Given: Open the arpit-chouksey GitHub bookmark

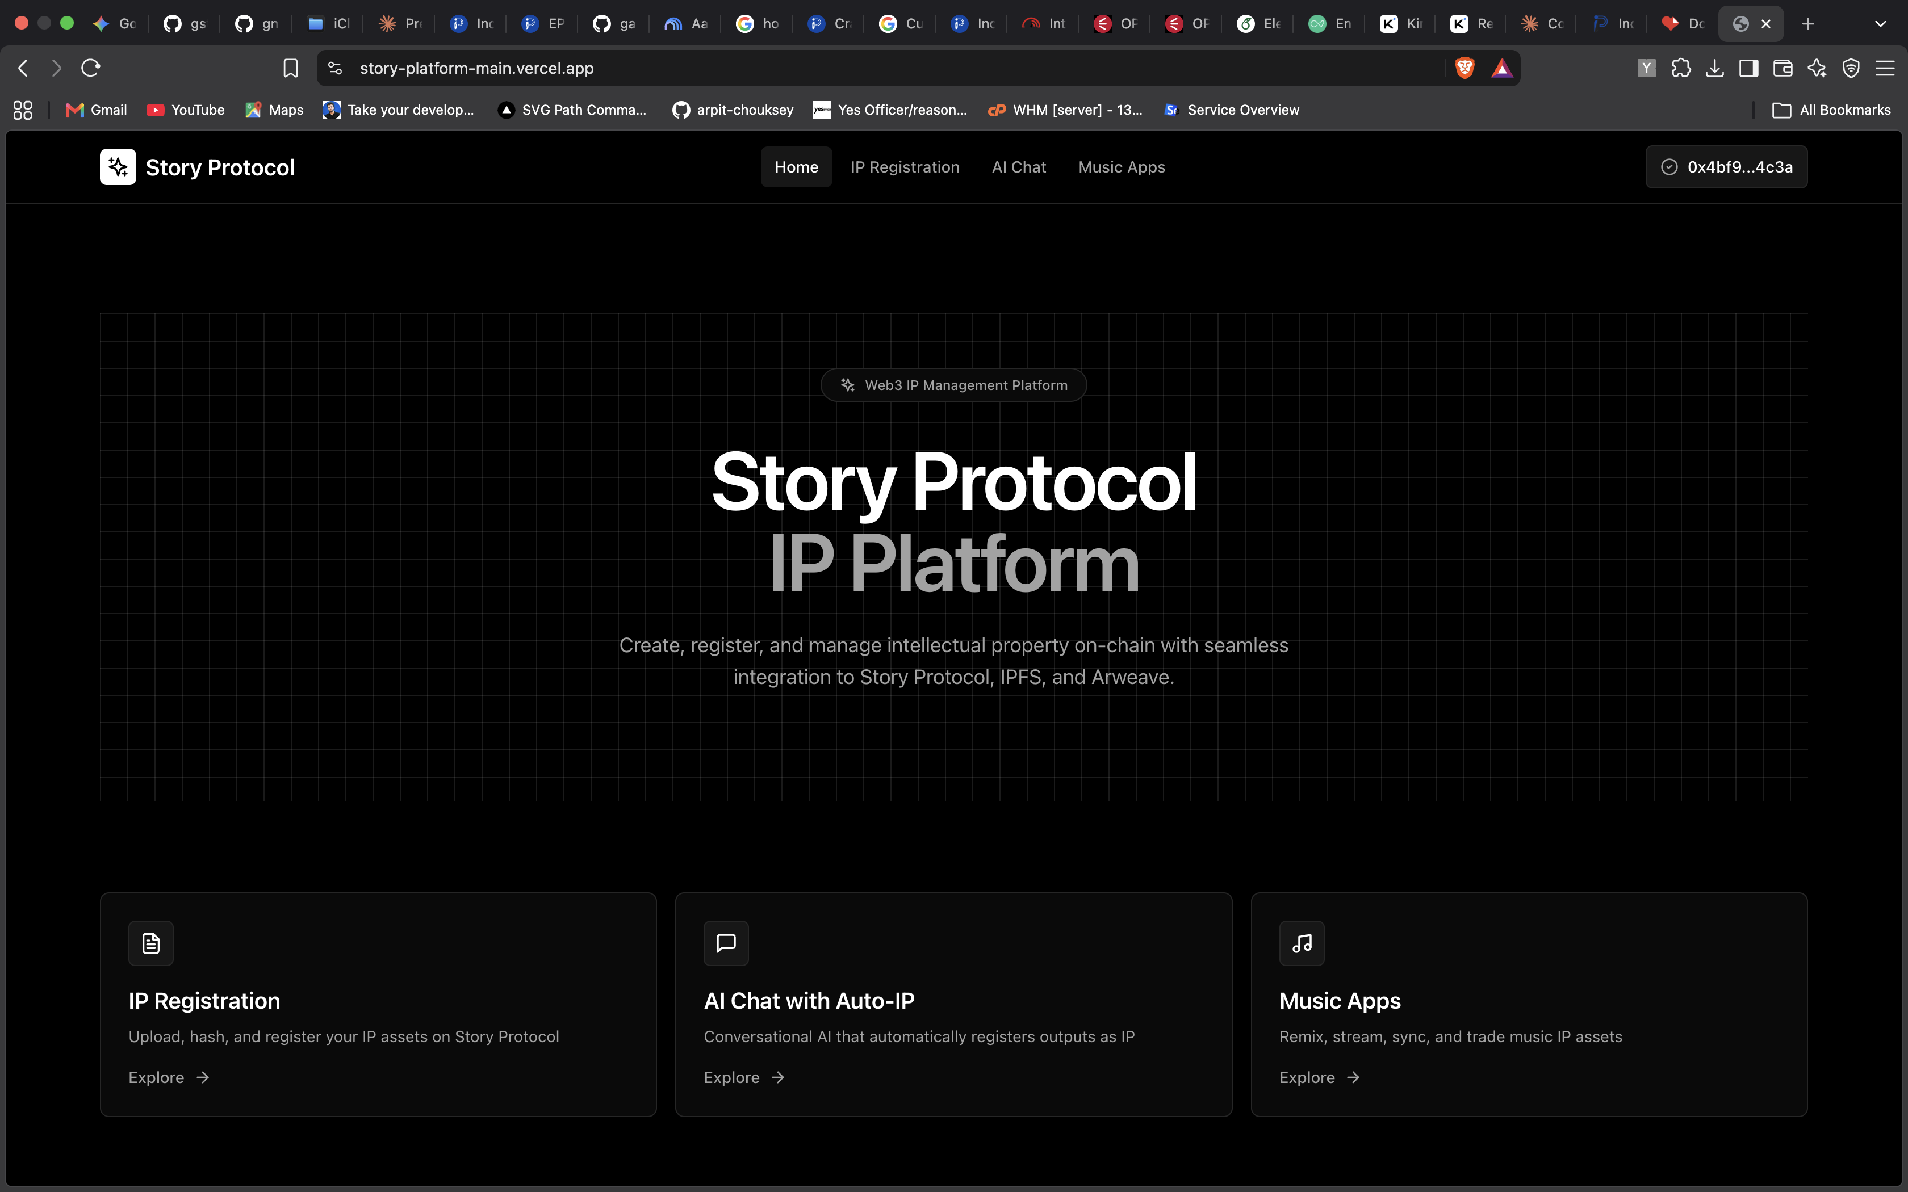Looking at the screenshot, I should pos(733,110).
